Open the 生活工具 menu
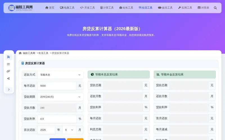Viewport: 225px width, 140px height. (x=145, y=8)
